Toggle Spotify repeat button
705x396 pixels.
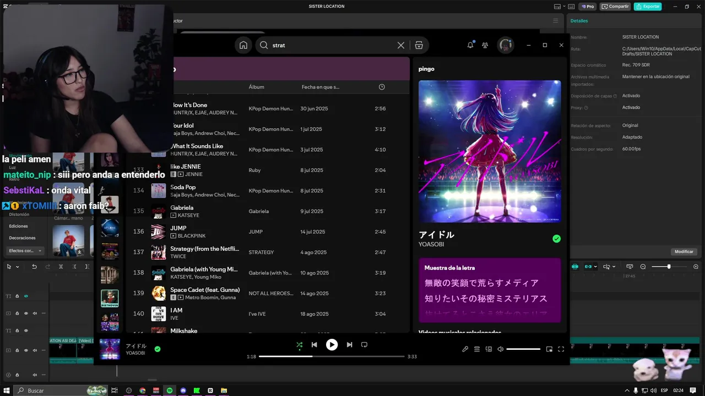[364, 345]
